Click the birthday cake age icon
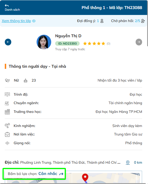The height and width of the screenshot is (184, 148). point(26,80)
